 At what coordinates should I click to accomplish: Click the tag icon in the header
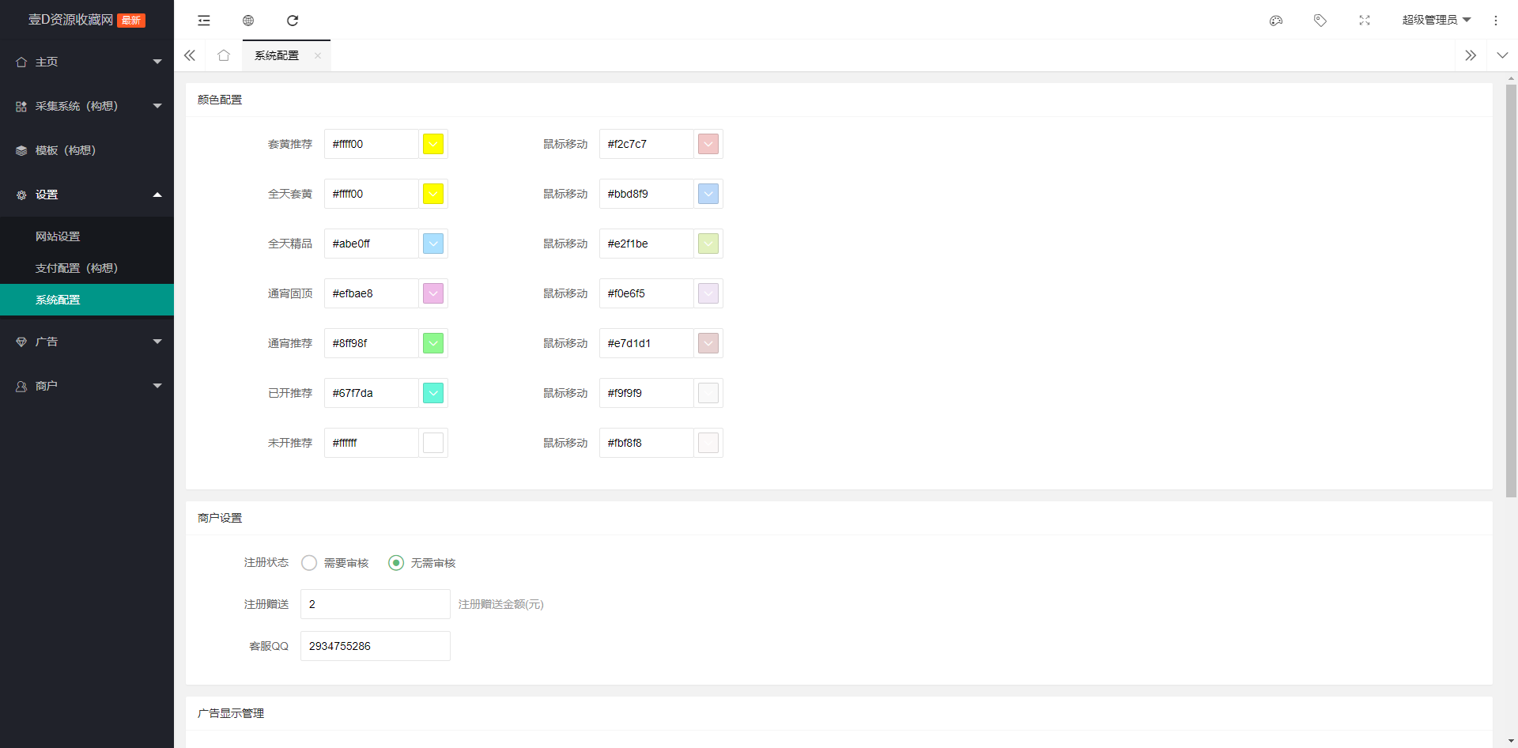click(x=1320, y=21)
